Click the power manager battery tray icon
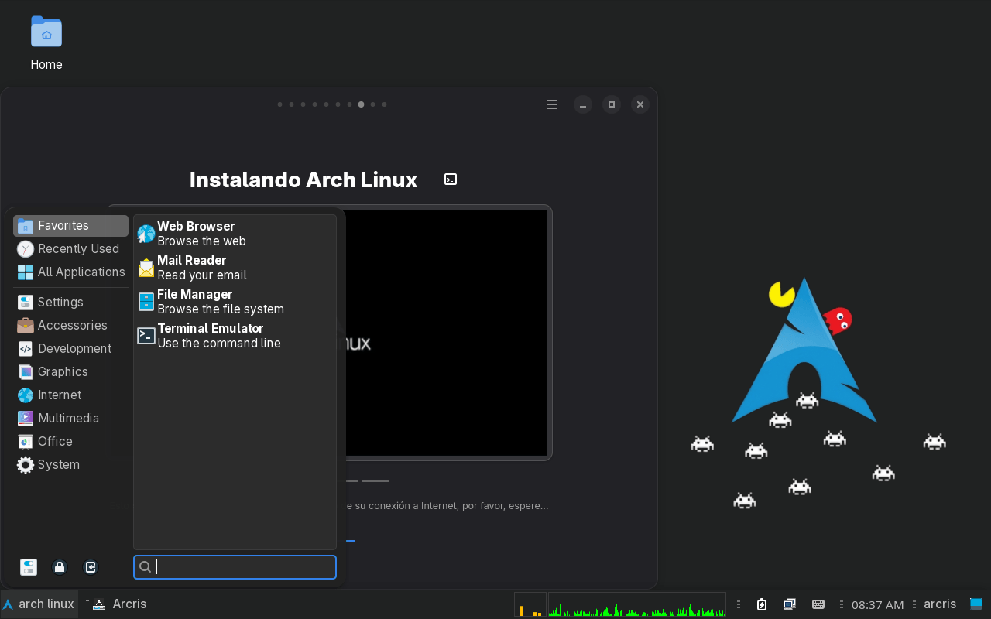 pyautogui.click(x=762, y=604)
